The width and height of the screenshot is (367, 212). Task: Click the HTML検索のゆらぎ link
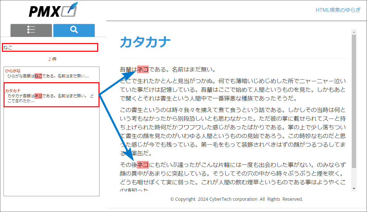pos(338,10)
